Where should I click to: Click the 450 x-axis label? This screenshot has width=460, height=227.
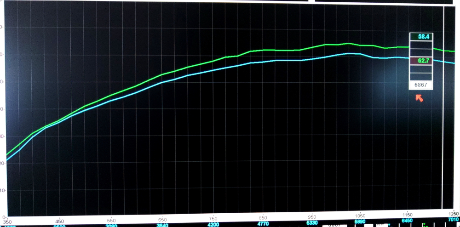[x=59, y=220]
